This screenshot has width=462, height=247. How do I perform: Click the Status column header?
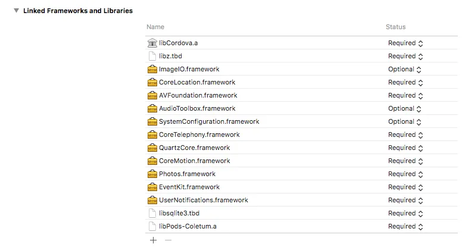[396, 27]
